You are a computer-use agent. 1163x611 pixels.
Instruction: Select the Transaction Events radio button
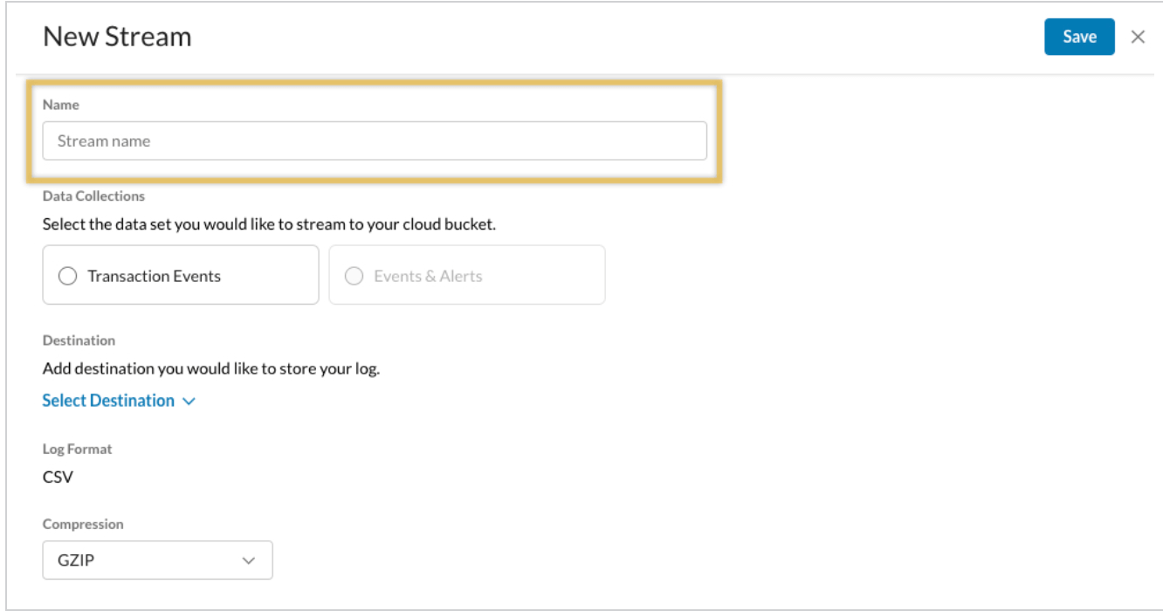point(68,276)
